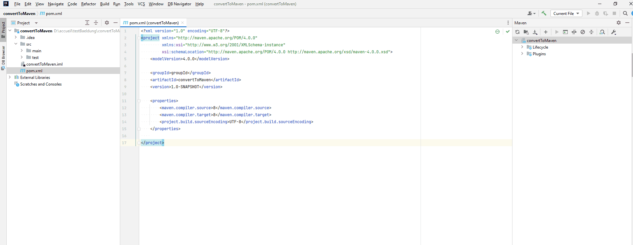Click pom.xml breadcrumb in navigation bar
The height and width of the screenshot is (245, 633).
click(51, 13)
